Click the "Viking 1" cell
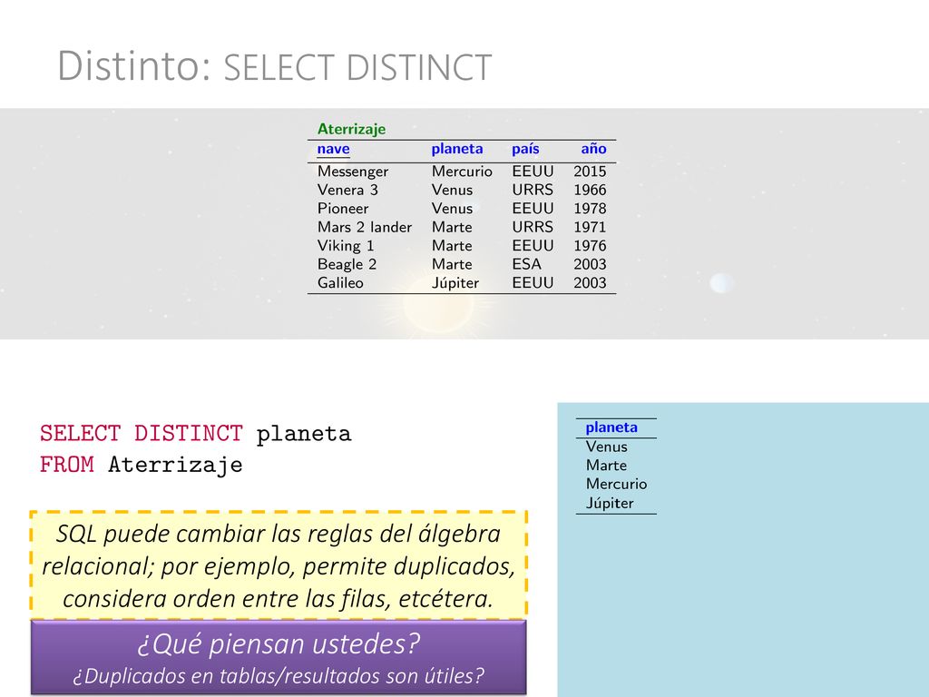The height and width of the screenshot is (697, 929). 346,246
